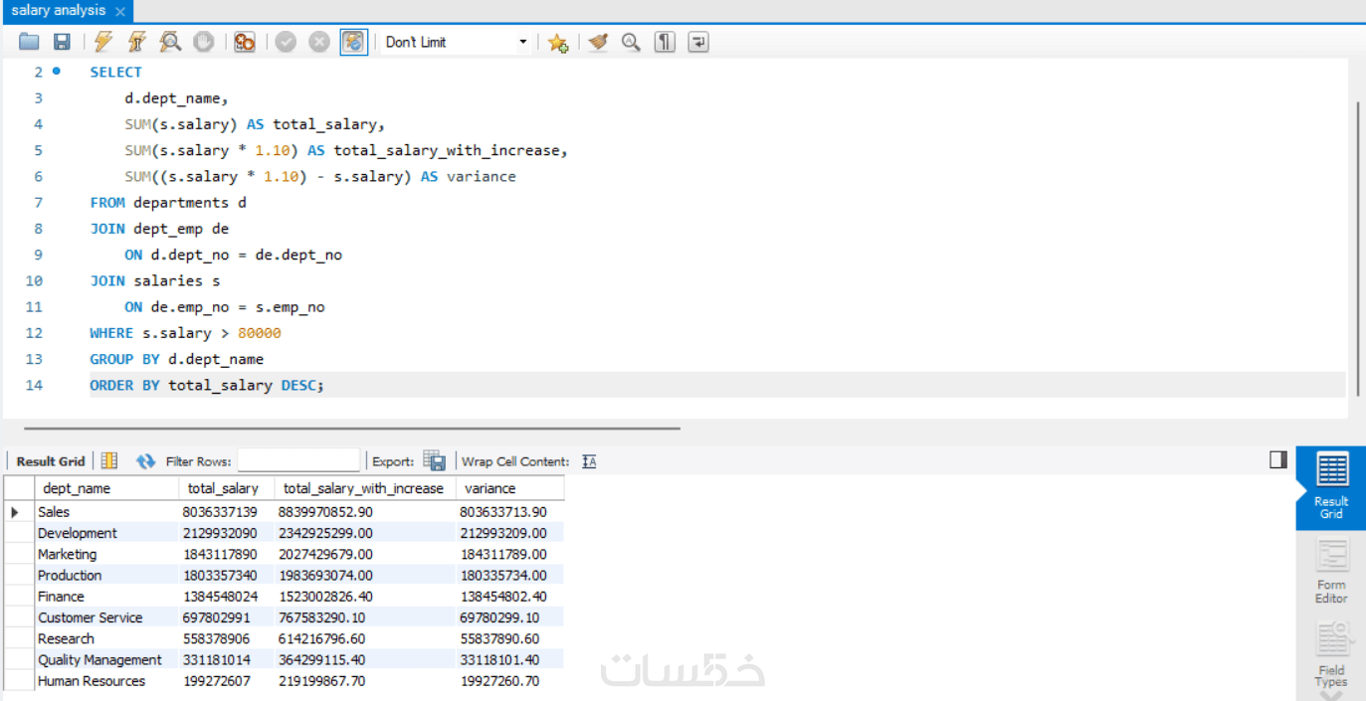Select the Quality Management cell
Screen dimensions: 1366x701
pos(105,659)
